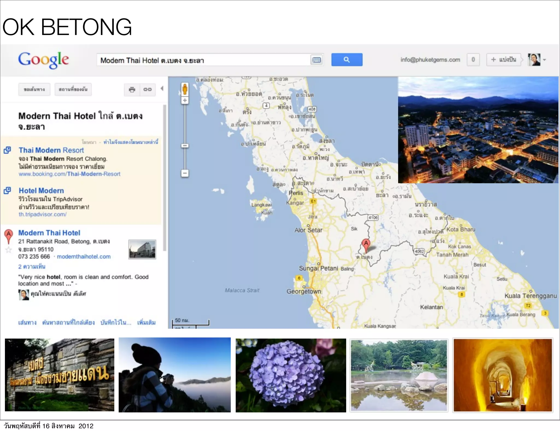Image resolution: width=560 pixels, height=431 pixels.
Task: Click the zoom slider handle on map
Action: click(x=185, y=146)
